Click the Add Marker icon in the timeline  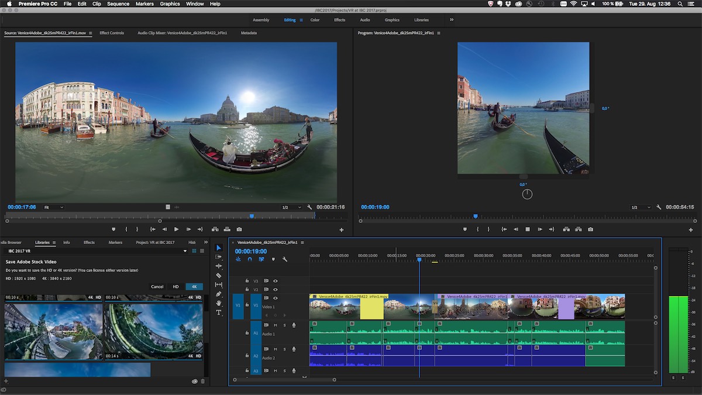[273, 259]
